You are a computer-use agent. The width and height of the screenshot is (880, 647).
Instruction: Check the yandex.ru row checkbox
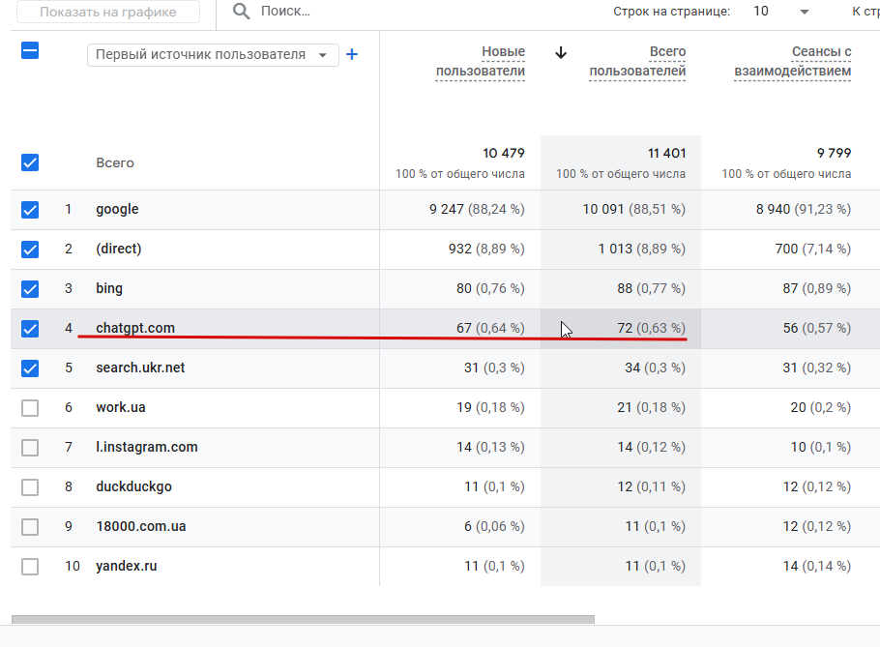pos(30,567)
